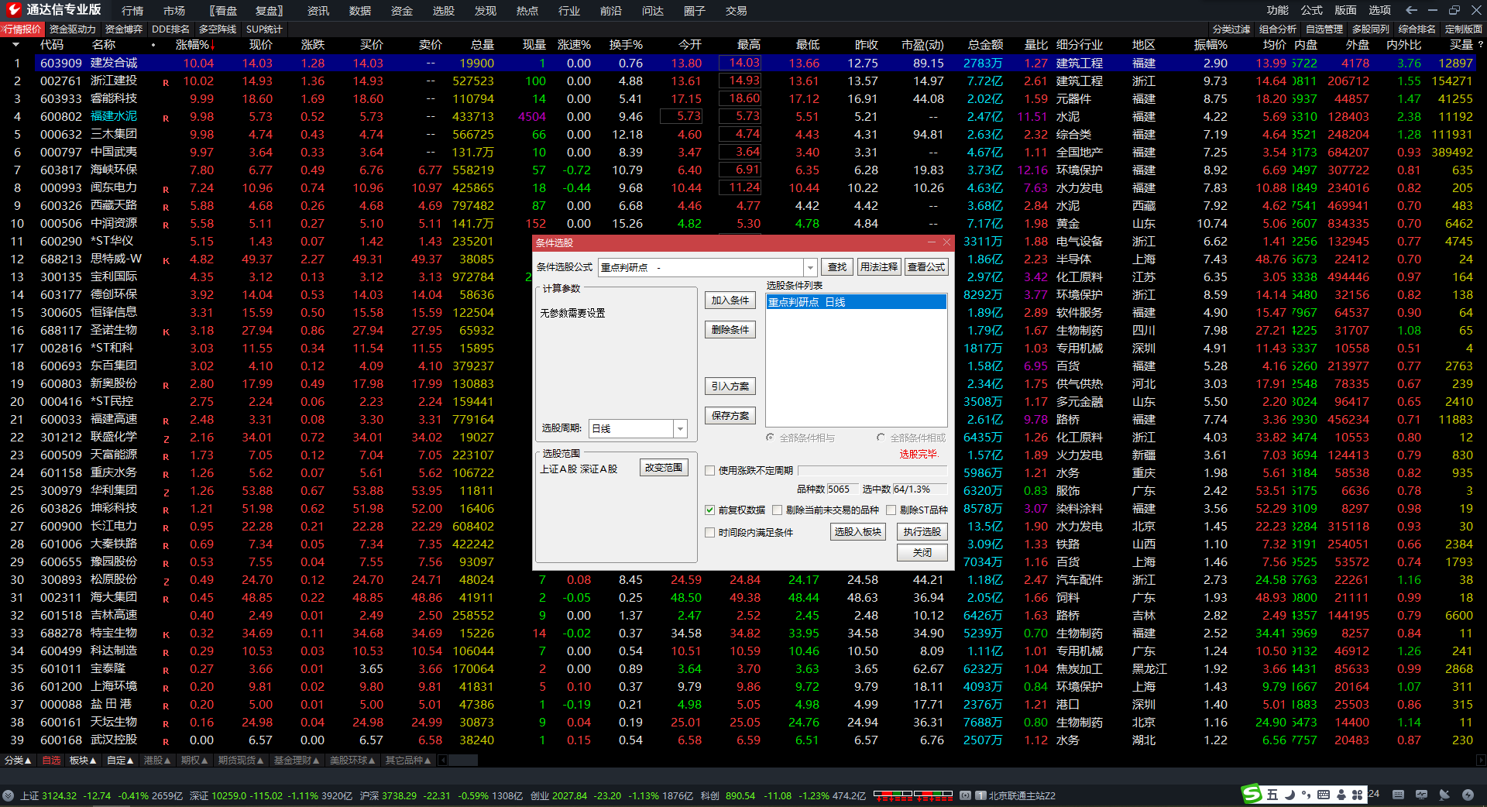The width and height of the screenshot is (1487, 807).
Task: Expand the 条件选股公式 dropdown
Action: click(x=810, y=267)
